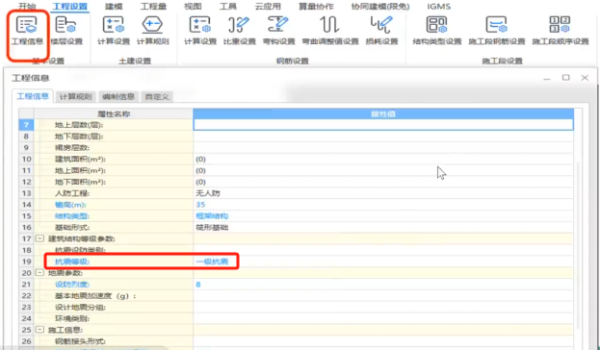Switch to the 视图 ribbon tab
Viewport: 600px width, 350px height.
coord(193,6)
